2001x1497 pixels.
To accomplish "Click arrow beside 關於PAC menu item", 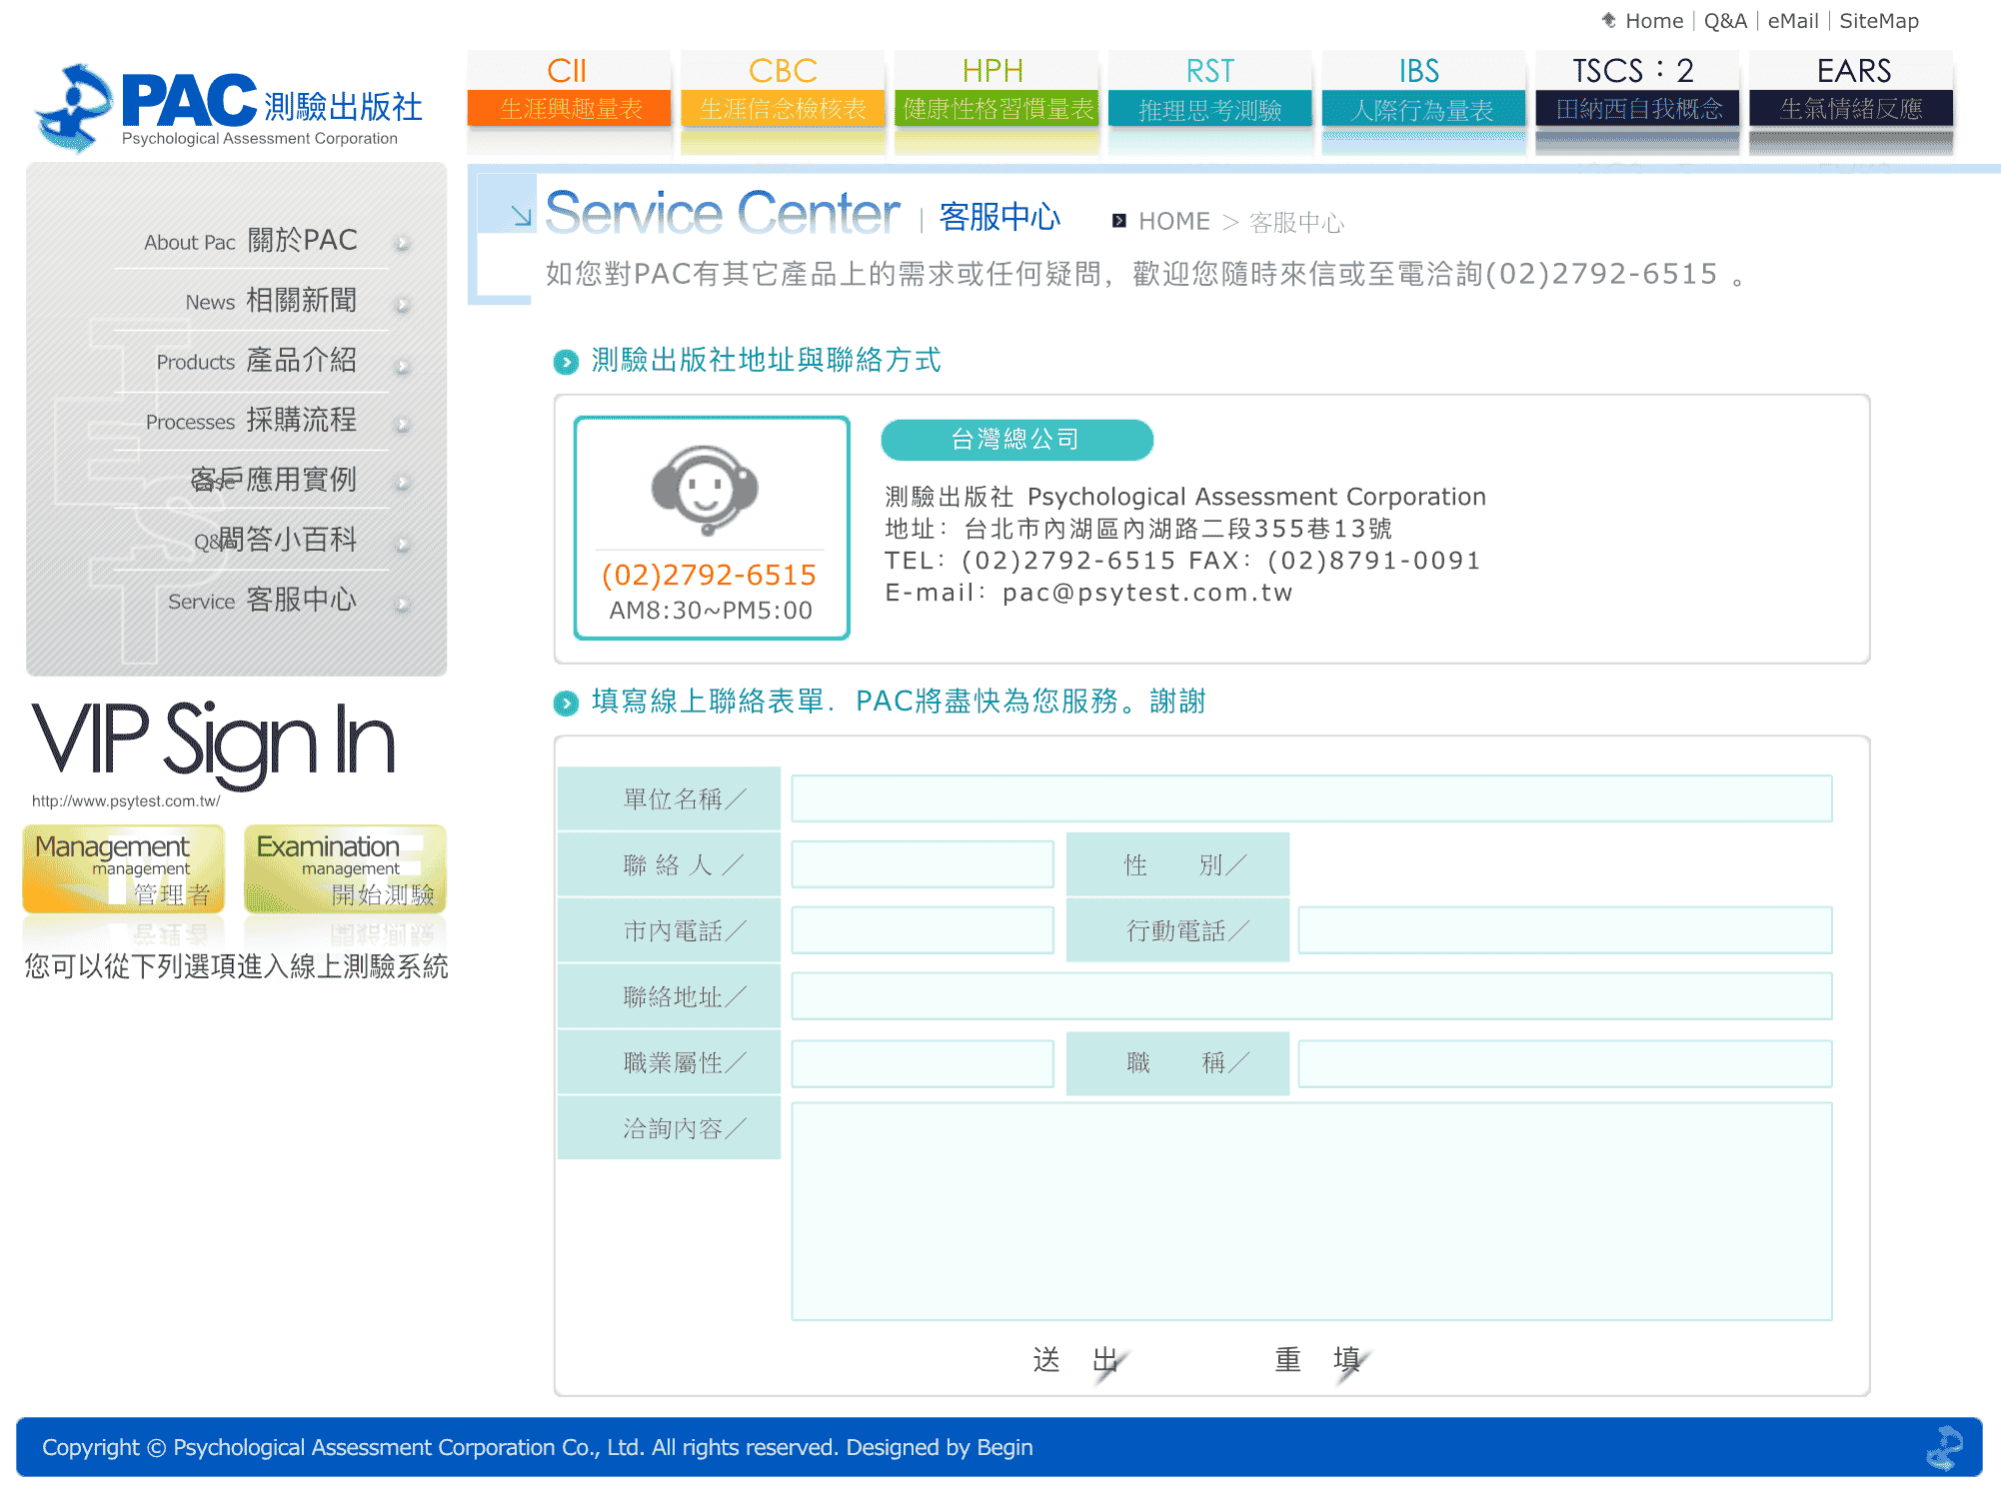I will (x=402, y=243).
